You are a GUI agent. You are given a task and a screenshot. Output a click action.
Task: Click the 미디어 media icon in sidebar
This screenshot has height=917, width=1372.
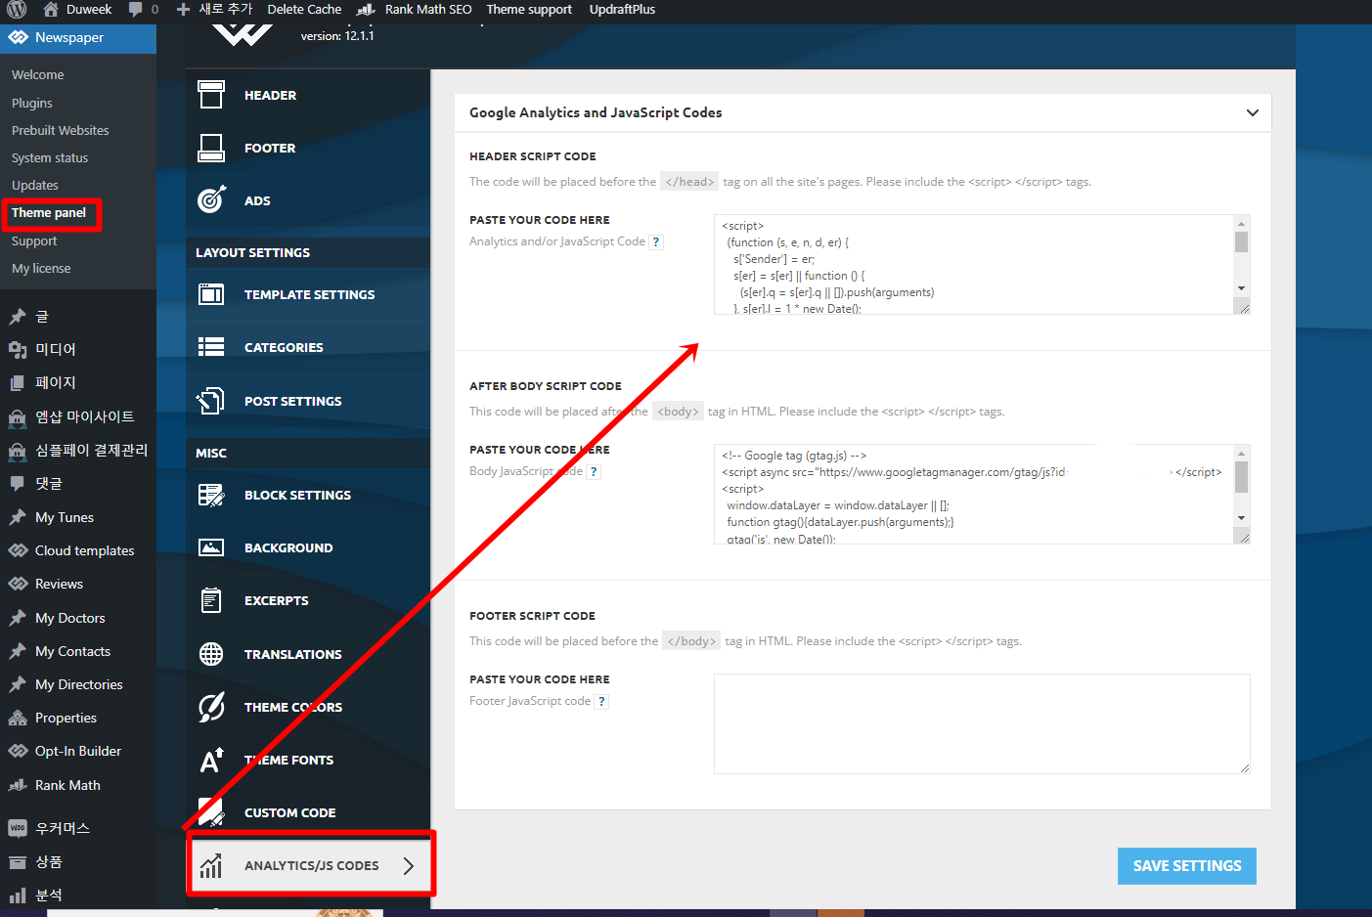pos(18,349)
